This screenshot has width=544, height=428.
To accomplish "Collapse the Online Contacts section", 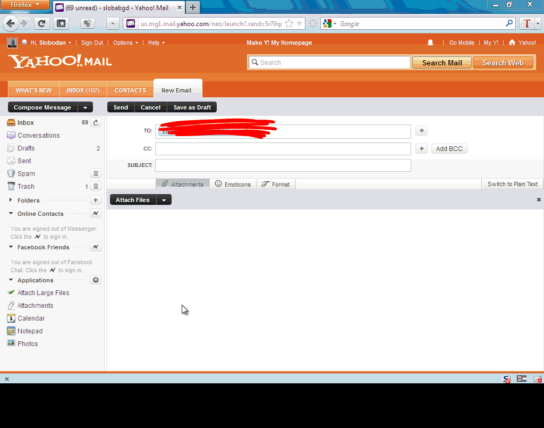I will pyautogui.click(x=11, y=213).
